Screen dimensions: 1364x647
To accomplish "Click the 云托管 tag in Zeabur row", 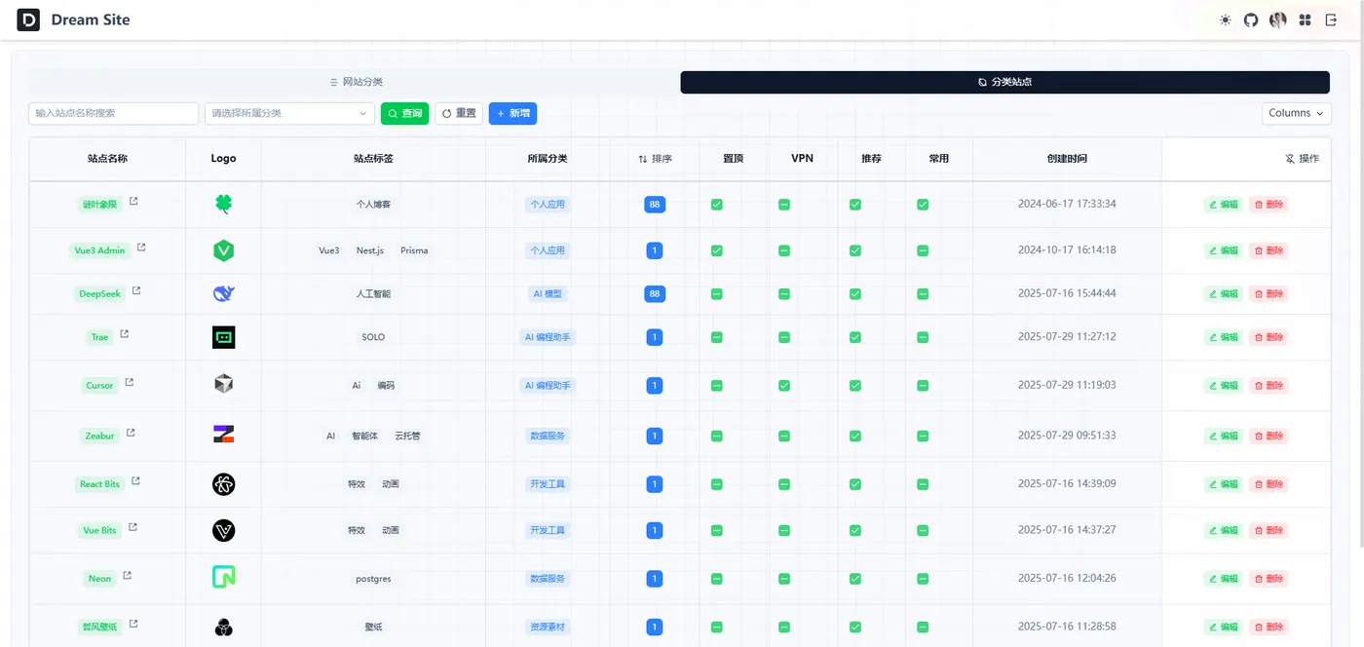I will click(x=407, y=436).
